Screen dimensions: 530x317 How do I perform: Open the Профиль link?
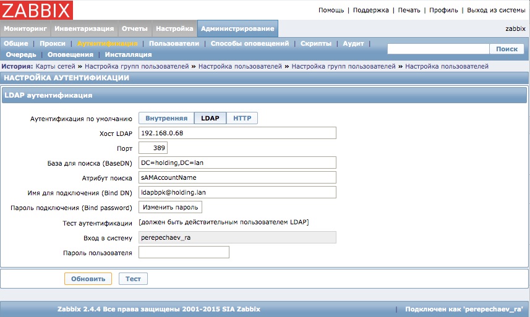(443, 10)
